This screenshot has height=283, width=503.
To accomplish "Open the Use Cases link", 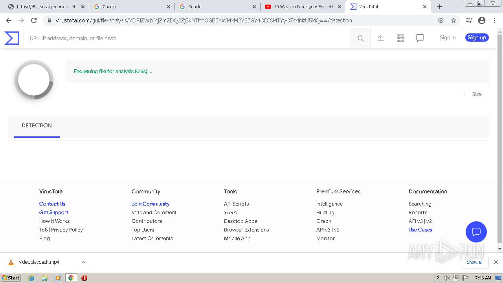I will click(x=420, y=230).
